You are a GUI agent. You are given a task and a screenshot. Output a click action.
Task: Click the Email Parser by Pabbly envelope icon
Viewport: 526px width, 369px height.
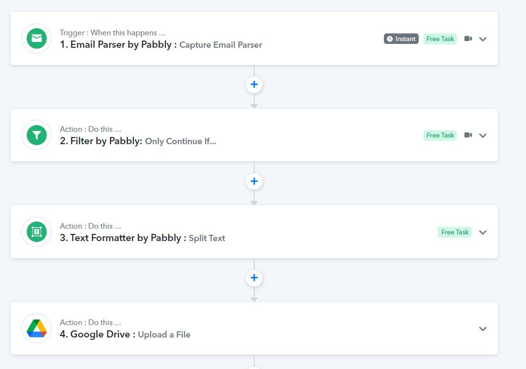click(37, 39)
